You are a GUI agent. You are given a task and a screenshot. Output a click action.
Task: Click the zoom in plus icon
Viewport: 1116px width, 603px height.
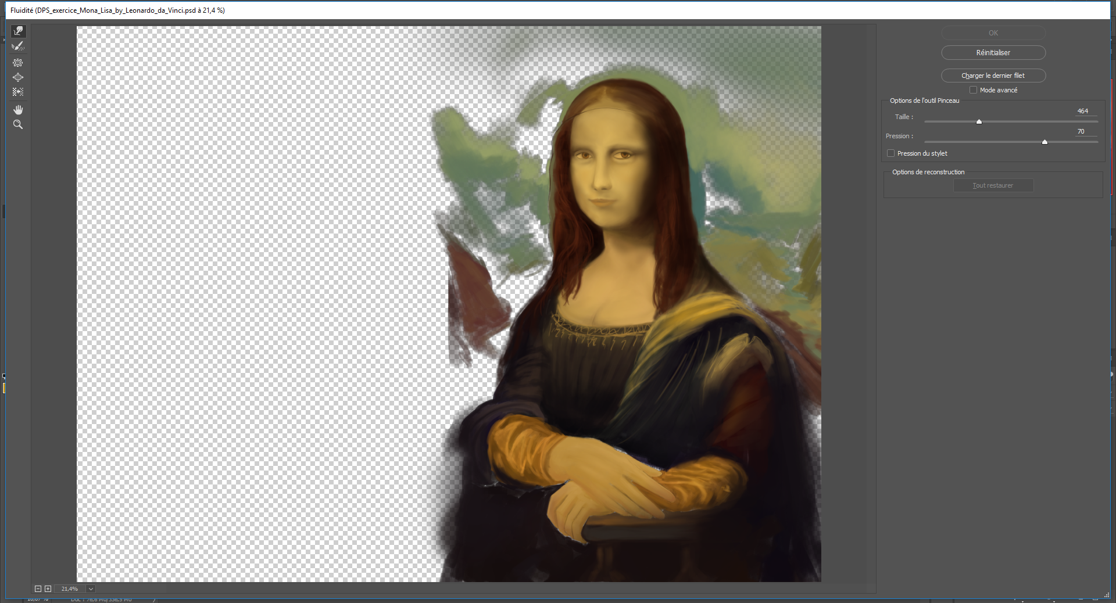pos(48,589)
